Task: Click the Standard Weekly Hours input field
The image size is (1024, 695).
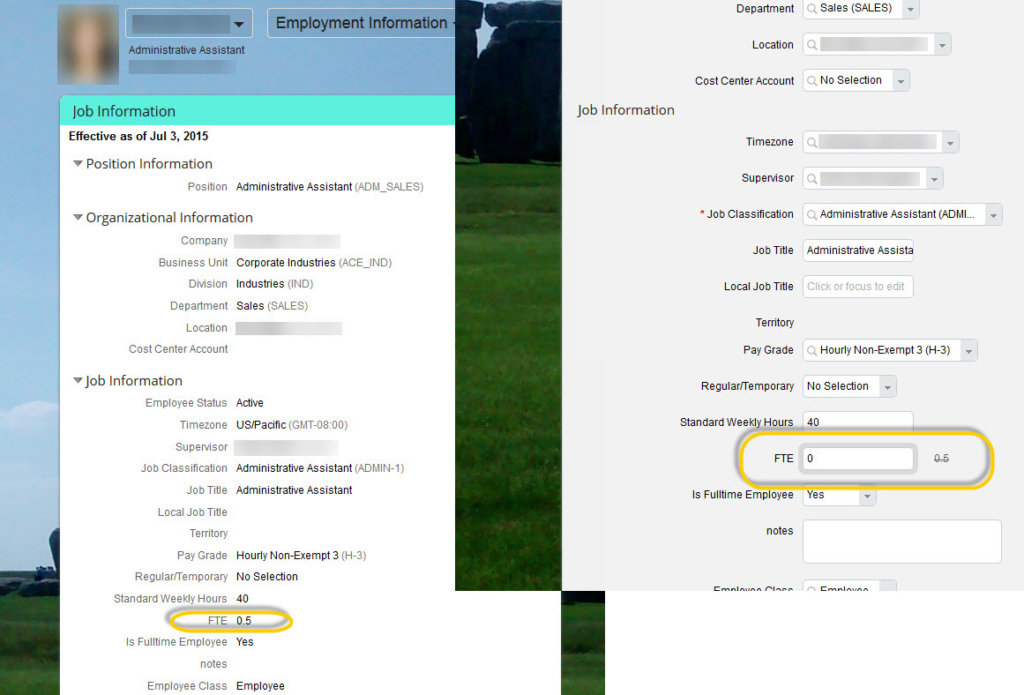Action: (858, 422)
